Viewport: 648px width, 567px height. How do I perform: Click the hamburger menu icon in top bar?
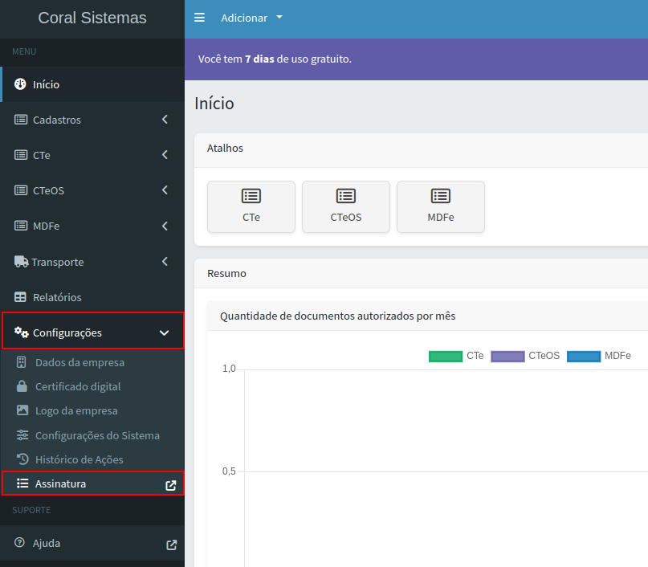pyautogui.click(x=199, y=18)
